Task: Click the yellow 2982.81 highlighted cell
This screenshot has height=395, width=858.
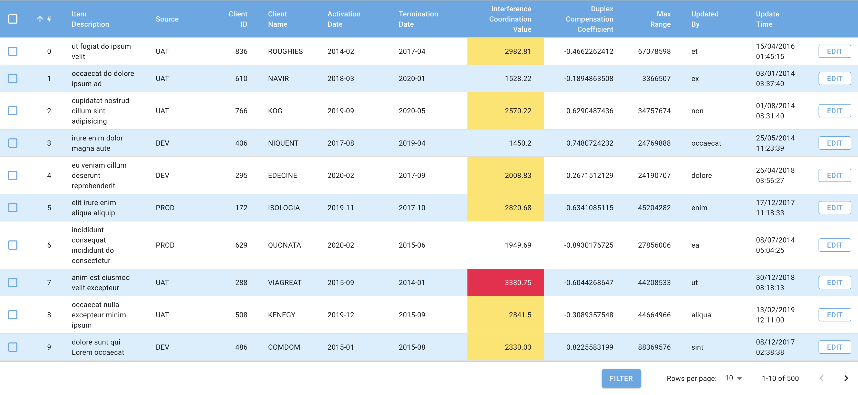Action: click(505, 51)
